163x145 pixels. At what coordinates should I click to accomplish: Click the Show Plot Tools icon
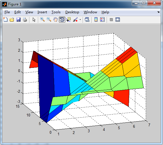coord(117,20)
